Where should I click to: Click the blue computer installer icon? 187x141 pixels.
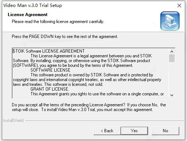(170, 21)
